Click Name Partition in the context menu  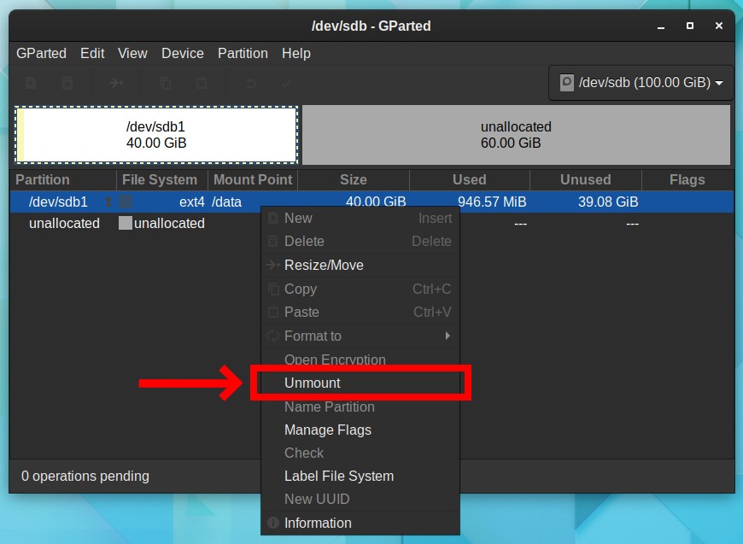(360, 407)
